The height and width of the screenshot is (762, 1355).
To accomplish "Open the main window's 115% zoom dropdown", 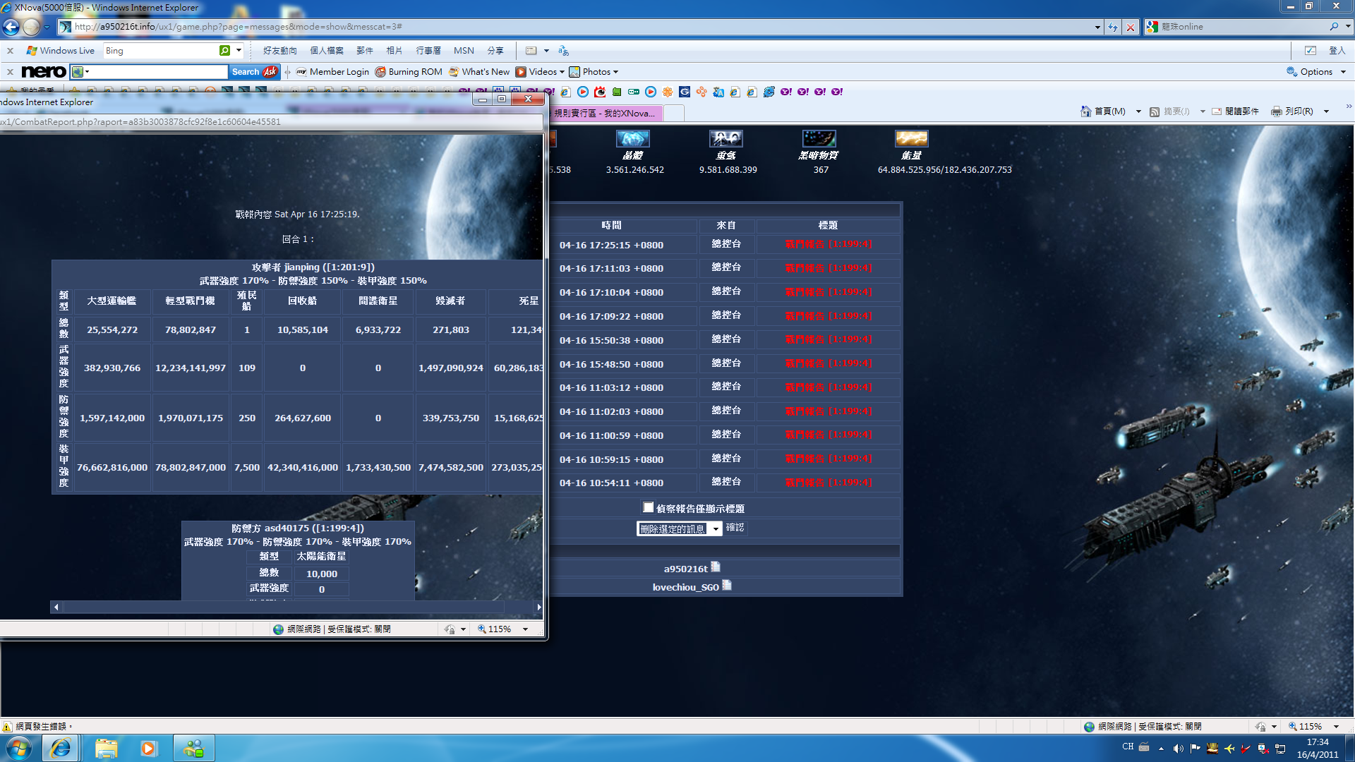I will pyautogui.click(x=1335, y=727).
